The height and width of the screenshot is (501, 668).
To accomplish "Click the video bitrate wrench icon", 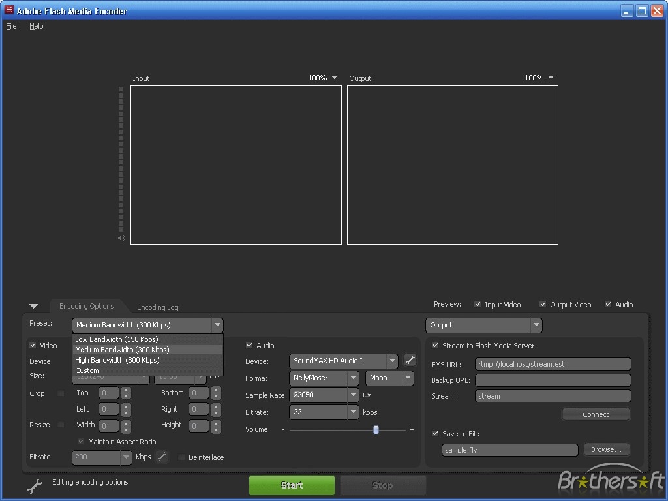I will coord(162,456).
